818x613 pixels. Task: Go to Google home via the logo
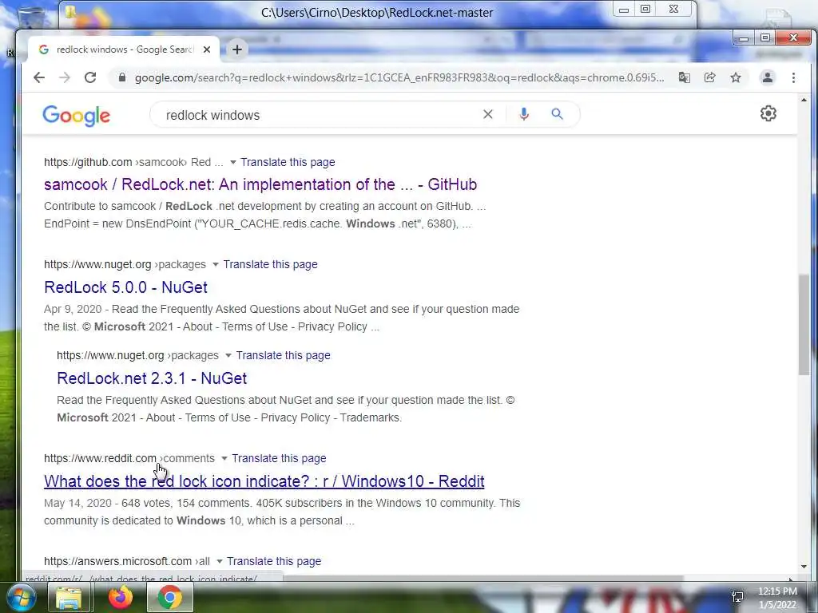point(76,115)
